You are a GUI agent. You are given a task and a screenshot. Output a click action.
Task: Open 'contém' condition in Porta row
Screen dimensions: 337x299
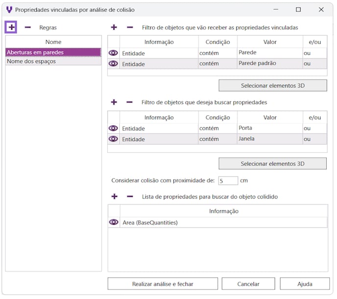[217, 128]
